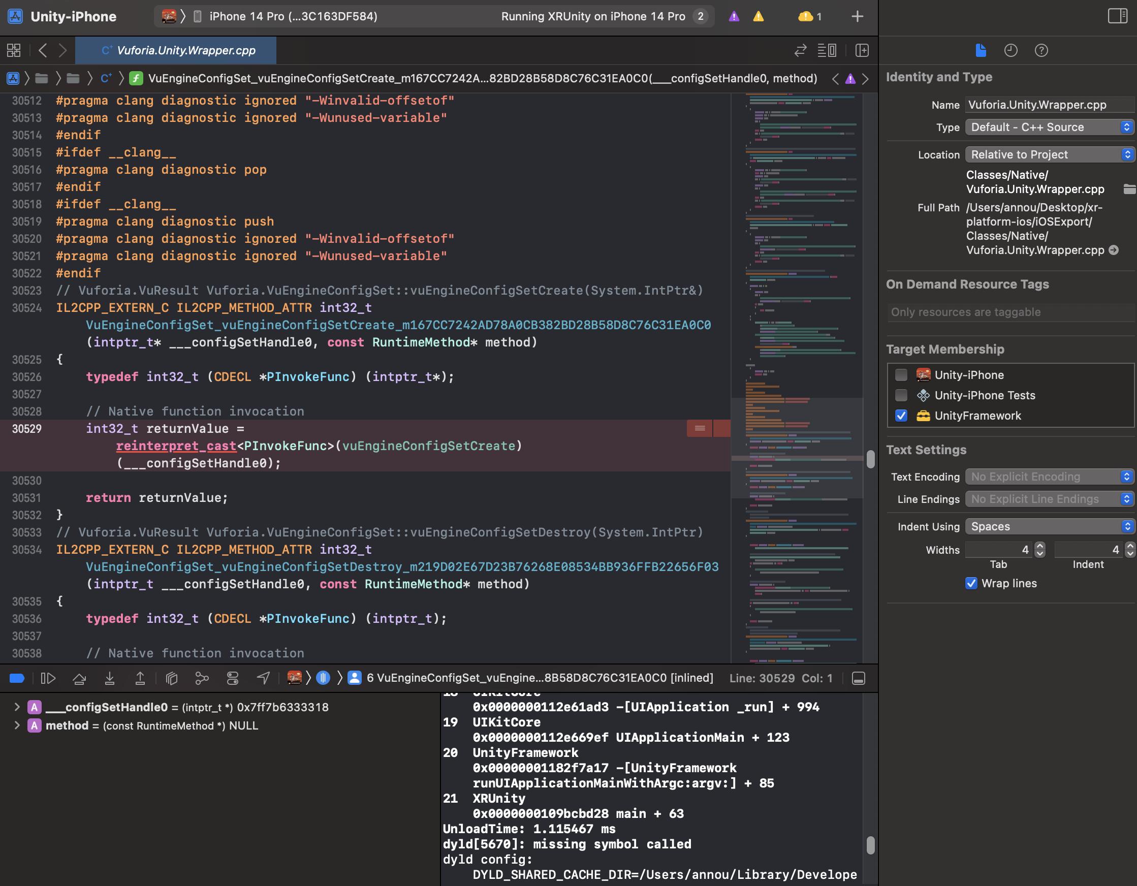The image size is (1137, 886).
Task: Click the Indent width value field
Action: point(1089,549)
